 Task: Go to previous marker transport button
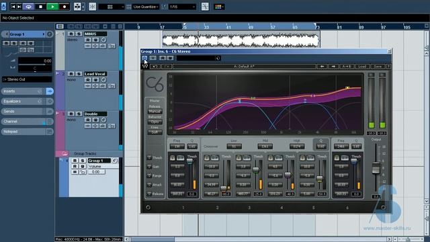coord(13,7)
